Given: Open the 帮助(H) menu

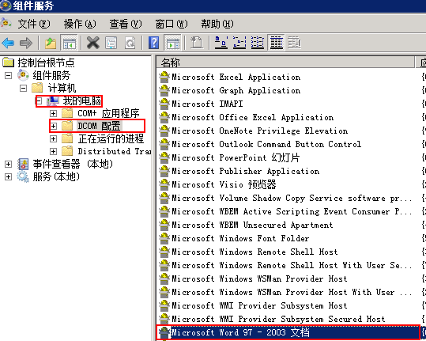Looking at the screenshot, I should (217, 24).
